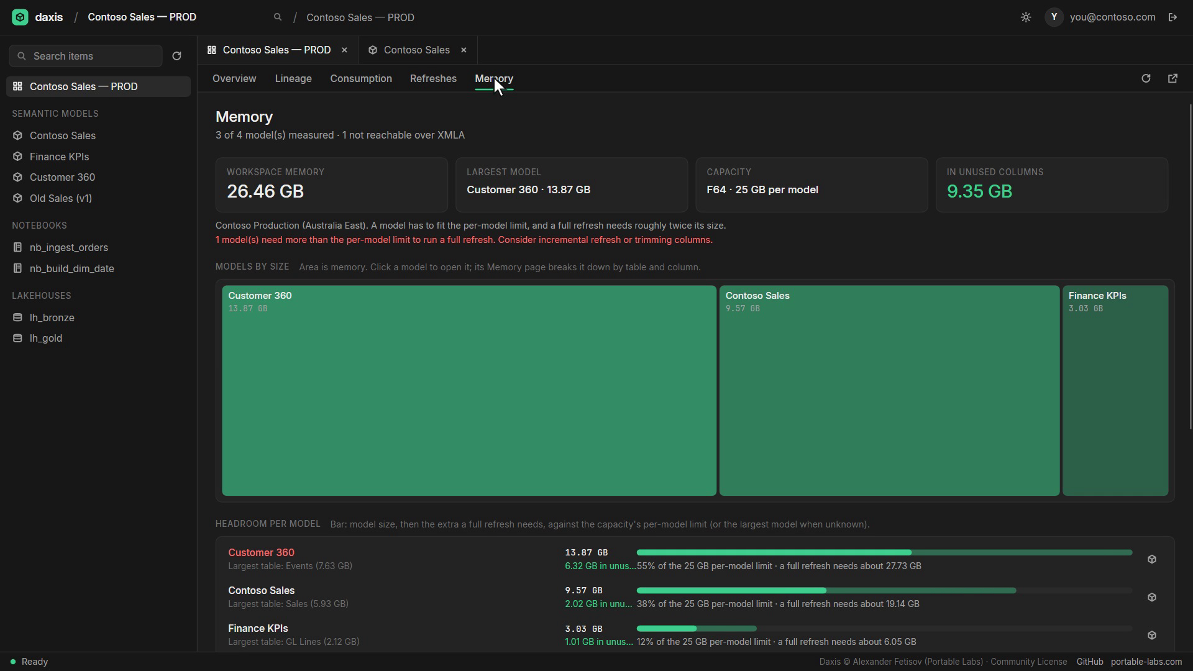Click the Customer 360 headroom bar

[884, 552]
